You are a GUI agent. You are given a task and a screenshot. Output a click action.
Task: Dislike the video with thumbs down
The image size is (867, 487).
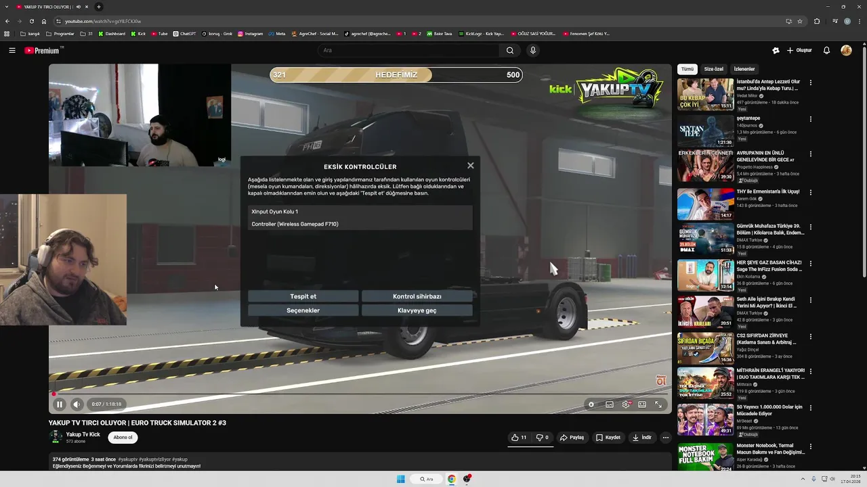tap(543, 438)
